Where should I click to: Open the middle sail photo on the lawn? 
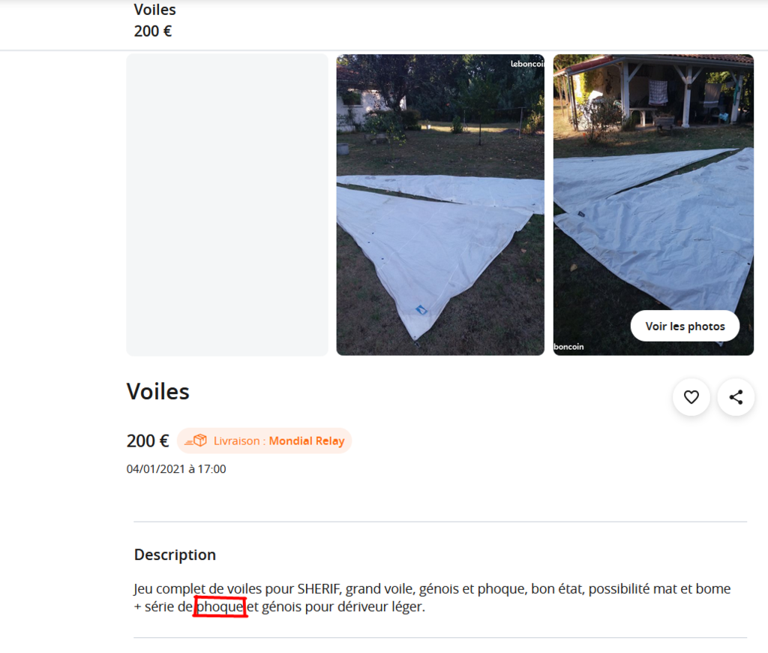point(440,205)
